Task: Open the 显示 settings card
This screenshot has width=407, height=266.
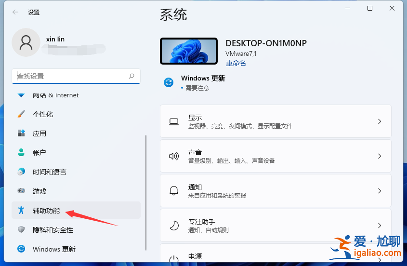Action: 276,121
